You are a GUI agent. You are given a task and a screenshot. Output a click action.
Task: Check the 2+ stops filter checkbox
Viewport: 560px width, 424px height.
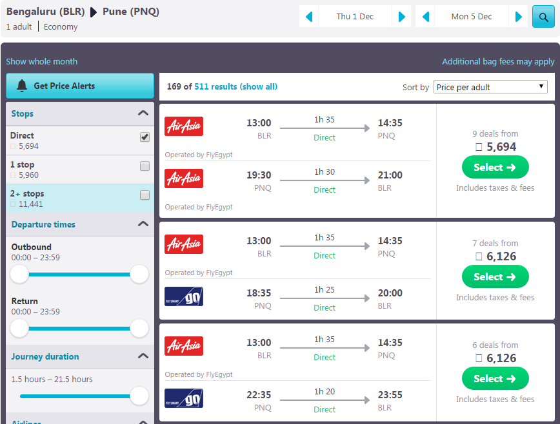145,195
